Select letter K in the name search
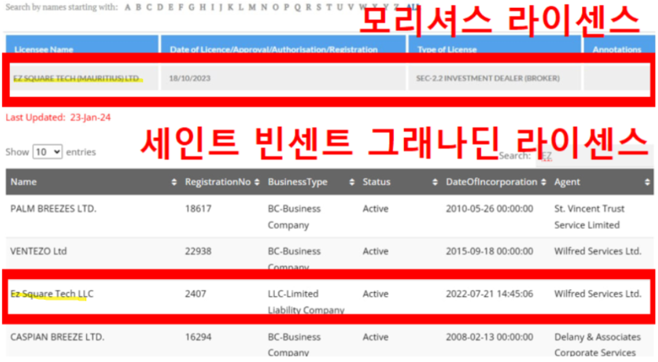The image size is (658, 362). coord(230,7)
